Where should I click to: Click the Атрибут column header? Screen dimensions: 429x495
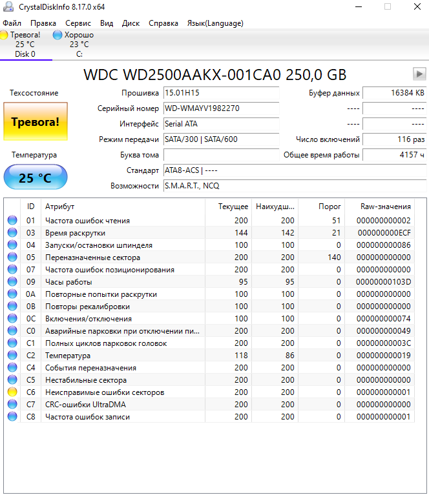click(123, 206)
